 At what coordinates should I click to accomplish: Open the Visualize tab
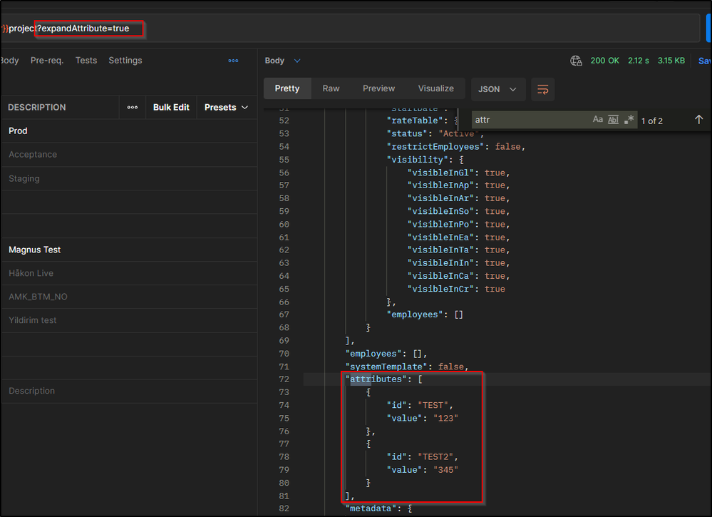point(435,88)
